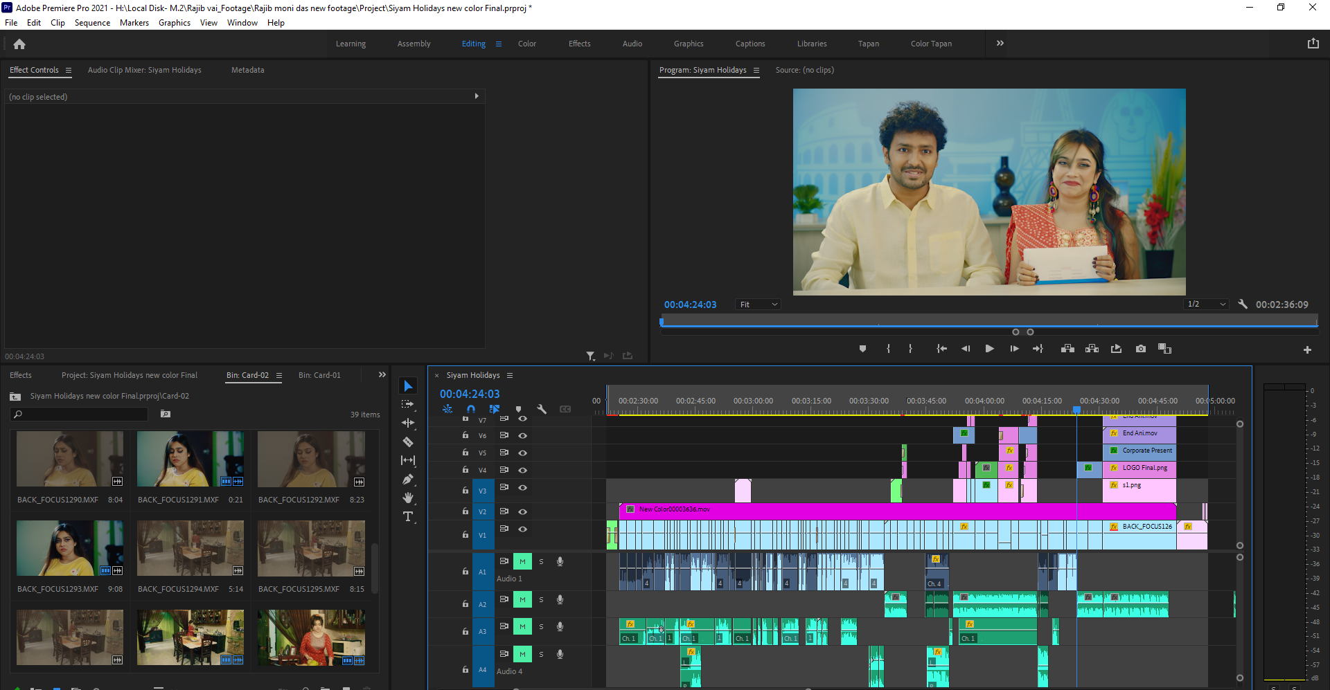Screen dimensions: 1330x690
Task: Switch to Metadata tab
Action: (248, 70)
